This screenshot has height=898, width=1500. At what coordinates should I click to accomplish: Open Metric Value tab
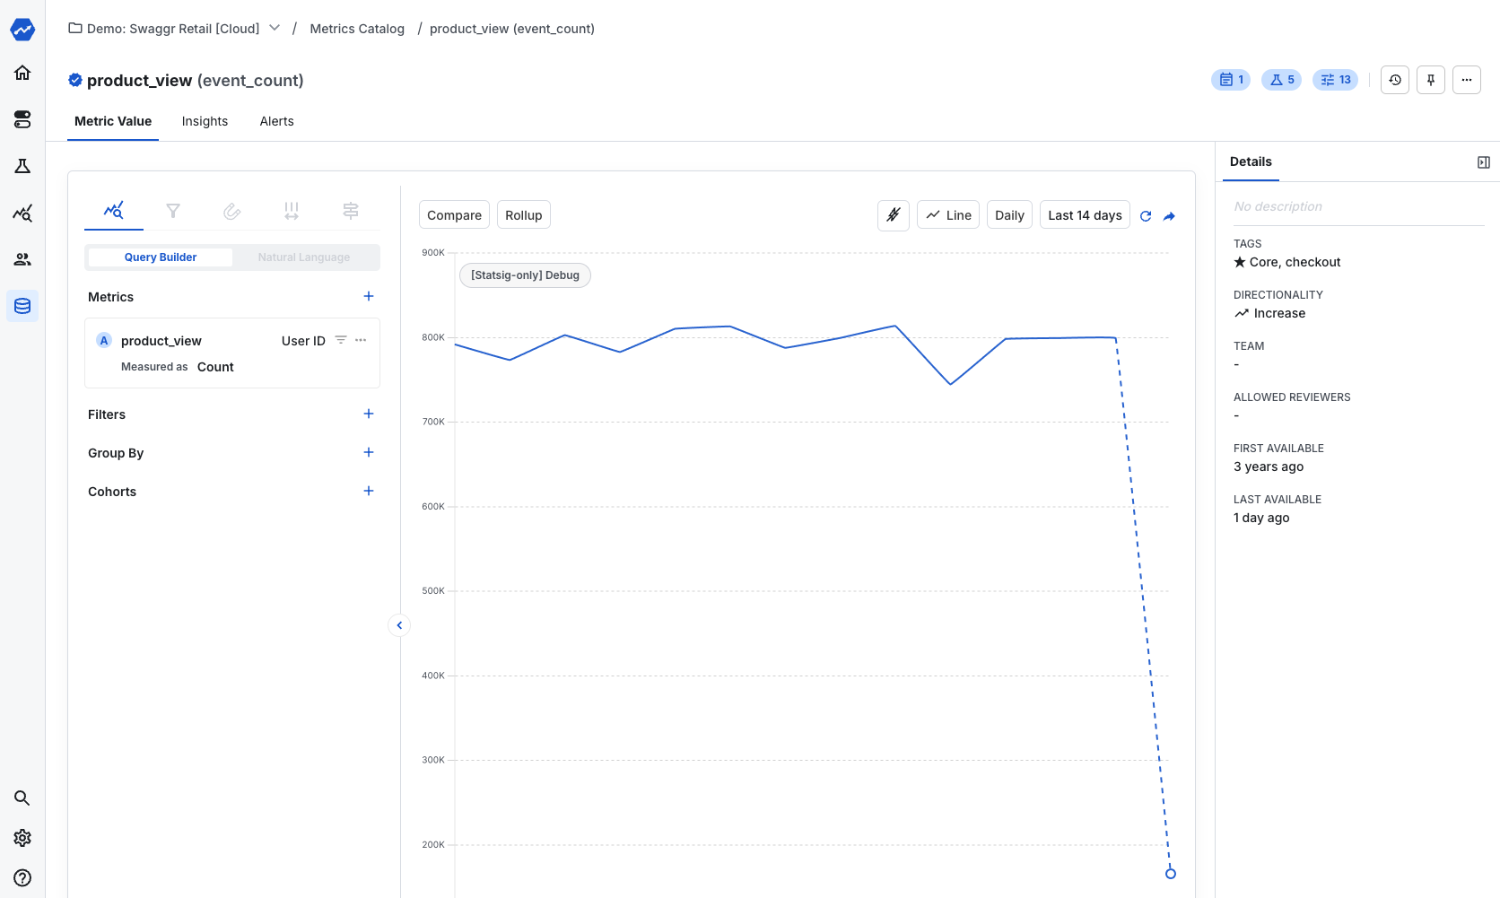(x=113, y=121)
